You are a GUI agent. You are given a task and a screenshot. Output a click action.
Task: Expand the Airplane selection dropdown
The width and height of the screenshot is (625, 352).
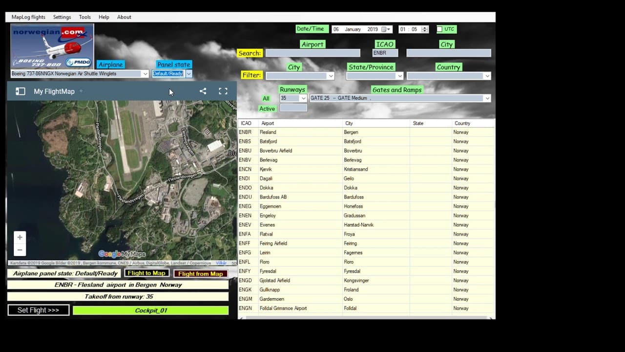[145, 74]
